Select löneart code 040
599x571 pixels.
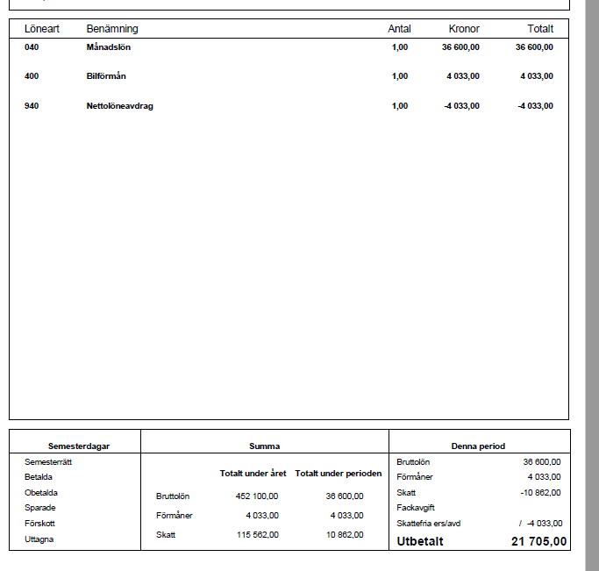[32, 47]
